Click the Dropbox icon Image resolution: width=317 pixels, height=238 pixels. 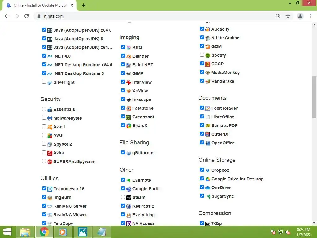208,170
